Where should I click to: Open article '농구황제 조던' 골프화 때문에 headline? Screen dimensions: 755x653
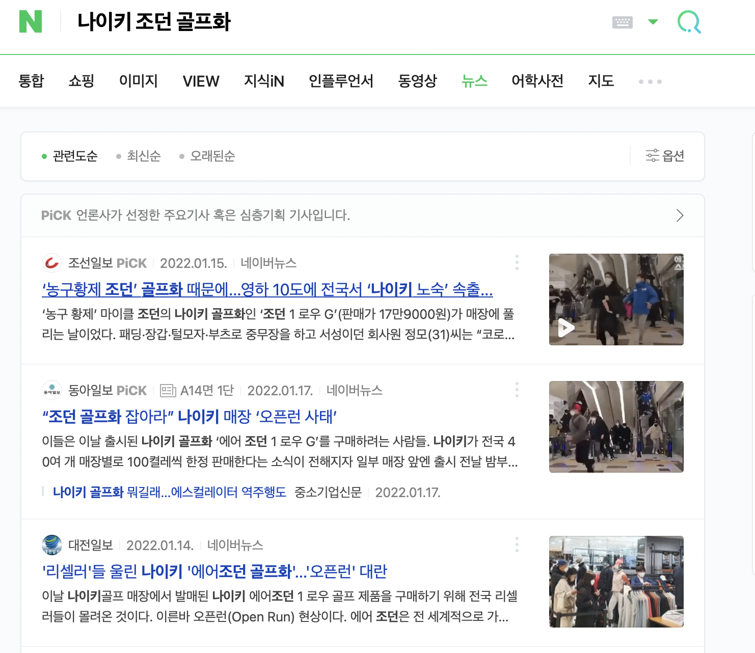(x=267, y=289)
